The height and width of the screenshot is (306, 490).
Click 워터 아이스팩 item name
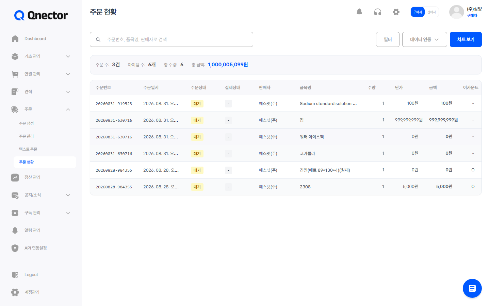tap(312, 137)
